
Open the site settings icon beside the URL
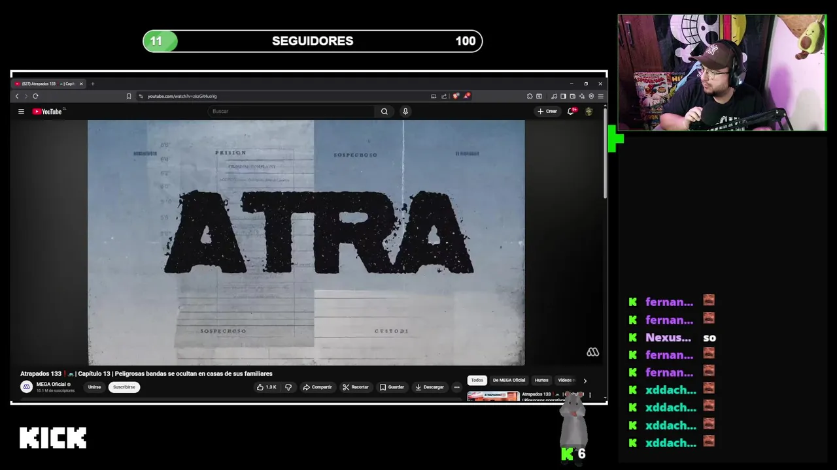141,97
